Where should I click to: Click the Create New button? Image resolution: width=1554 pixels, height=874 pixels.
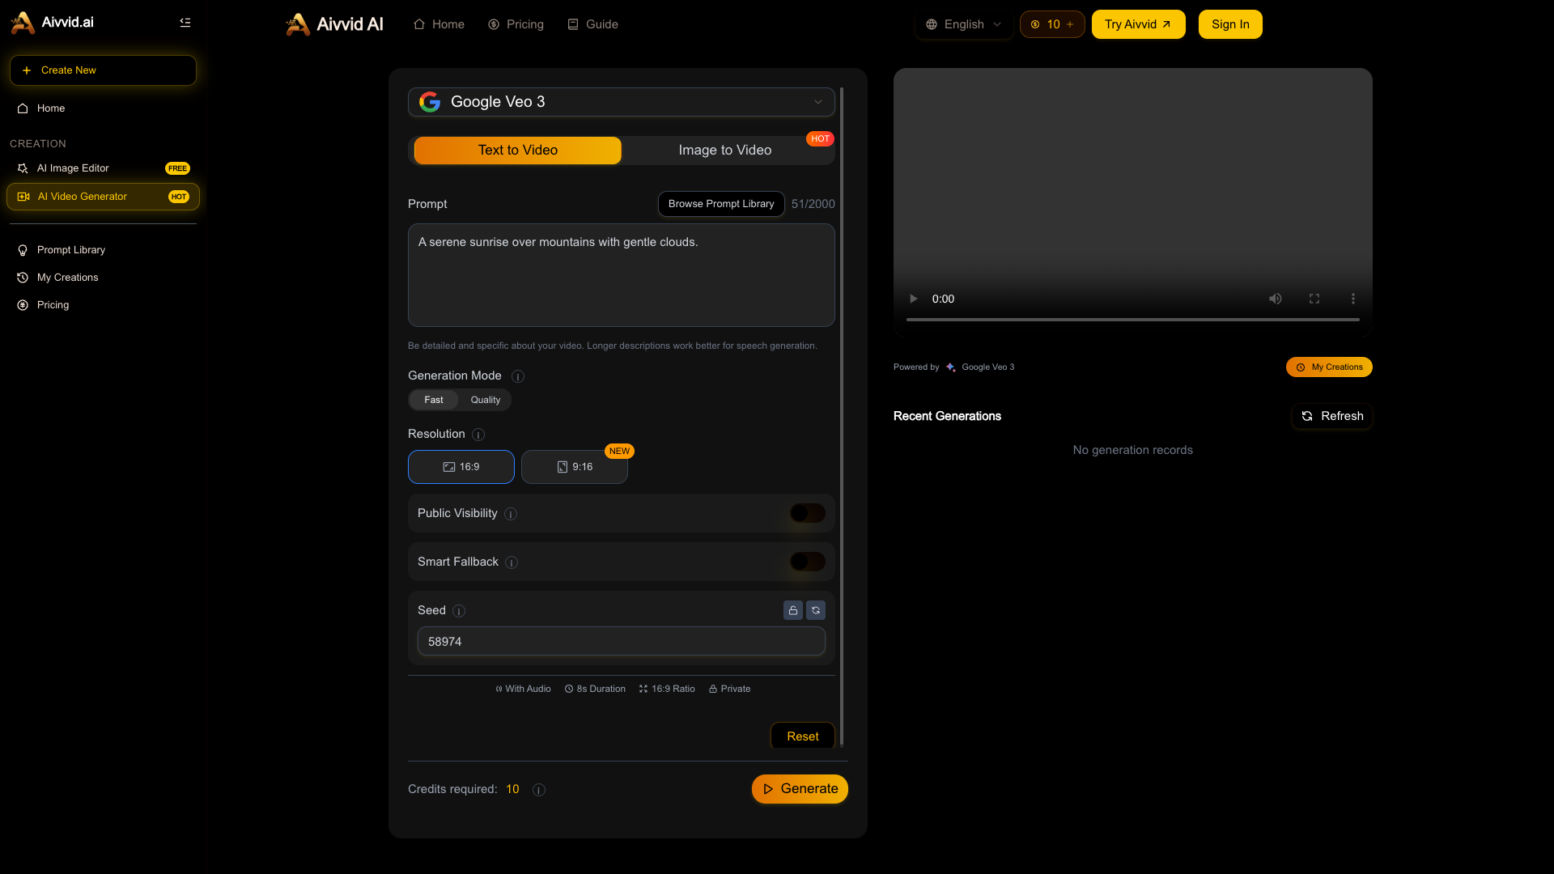tap(103, 70)
